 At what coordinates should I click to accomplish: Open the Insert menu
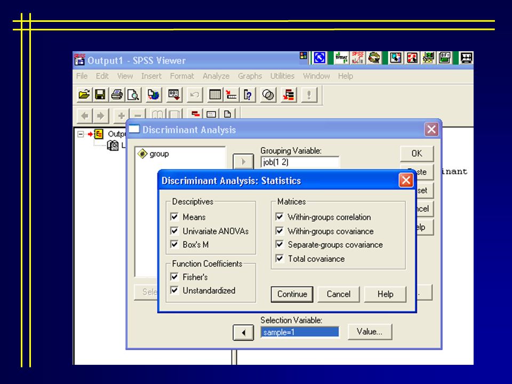pyautogui.click(x=151, y=76)
